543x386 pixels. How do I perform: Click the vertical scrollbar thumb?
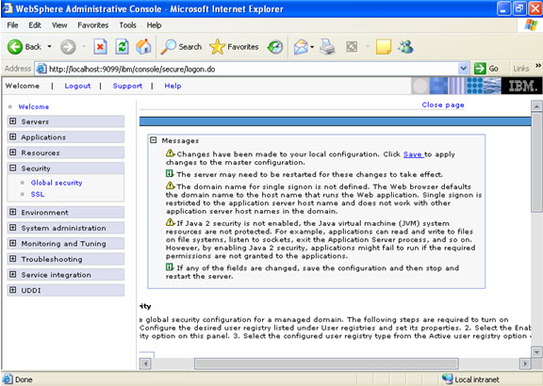tap(536, 162)
